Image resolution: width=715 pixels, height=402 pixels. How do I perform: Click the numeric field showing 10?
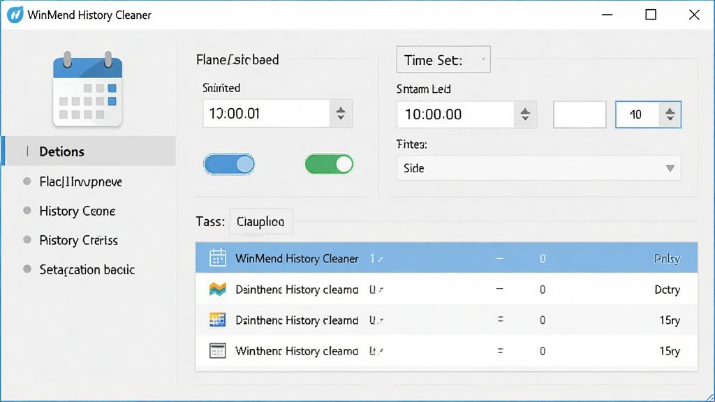[x=637, y=114]
